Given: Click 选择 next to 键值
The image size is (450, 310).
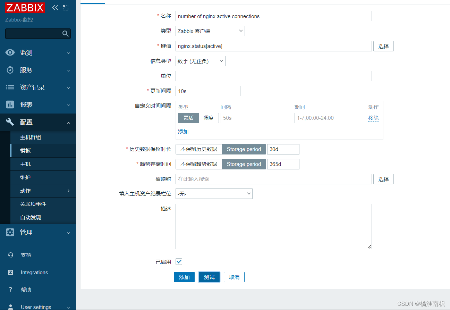Looking at the screenshot, I should (383, 46).
